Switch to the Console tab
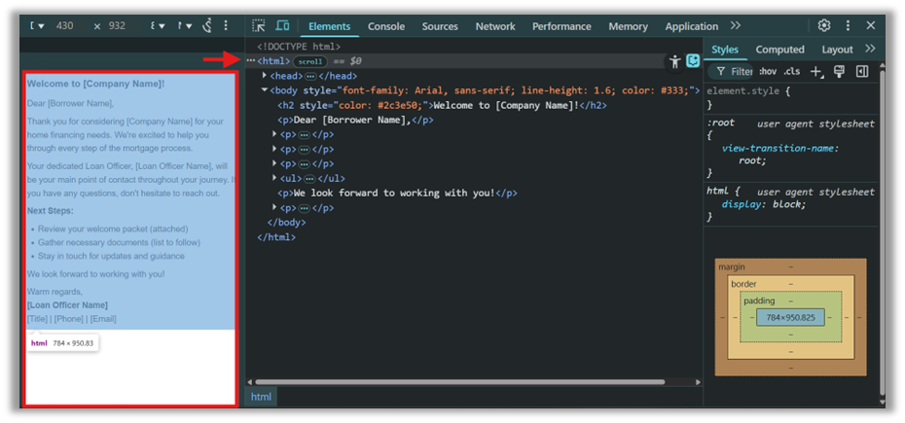This screenshot has width=905, height=423. pos(386,26)
